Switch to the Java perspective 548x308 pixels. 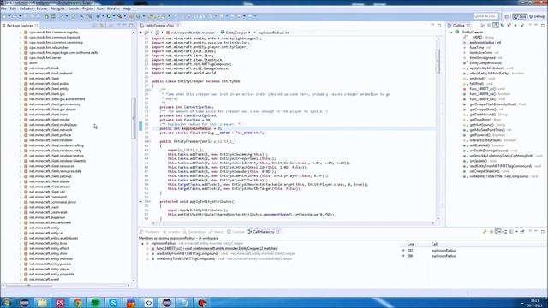pyautogui.click(x=520, y=16)
